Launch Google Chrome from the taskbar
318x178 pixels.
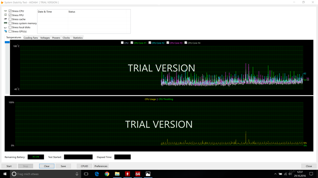coord(107,174)
